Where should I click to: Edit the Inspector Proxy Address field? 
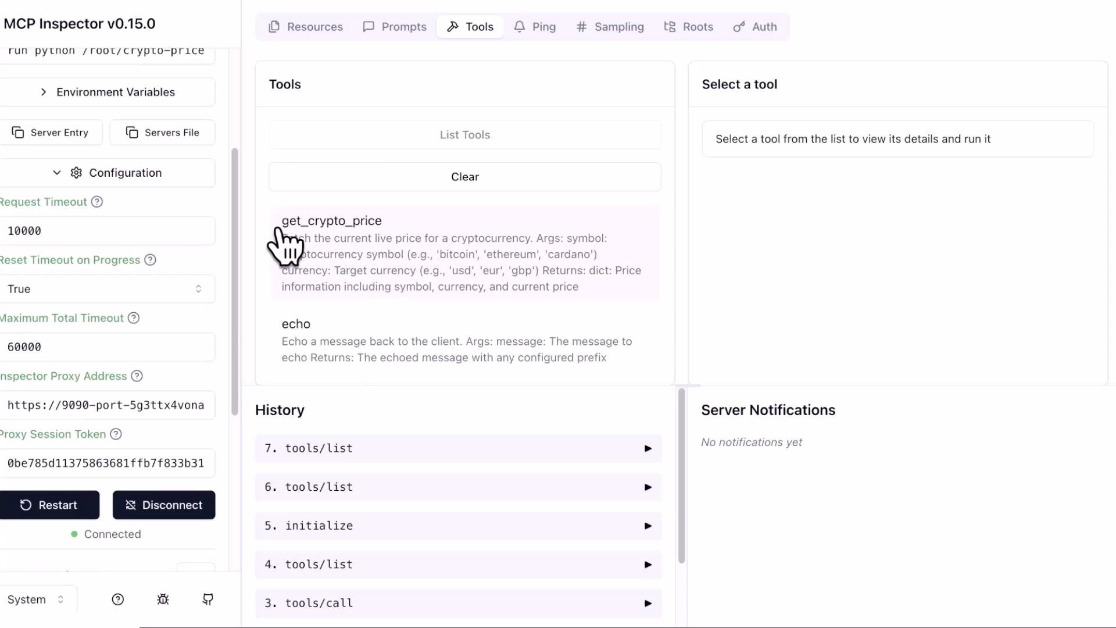click(x=108, y=405)
